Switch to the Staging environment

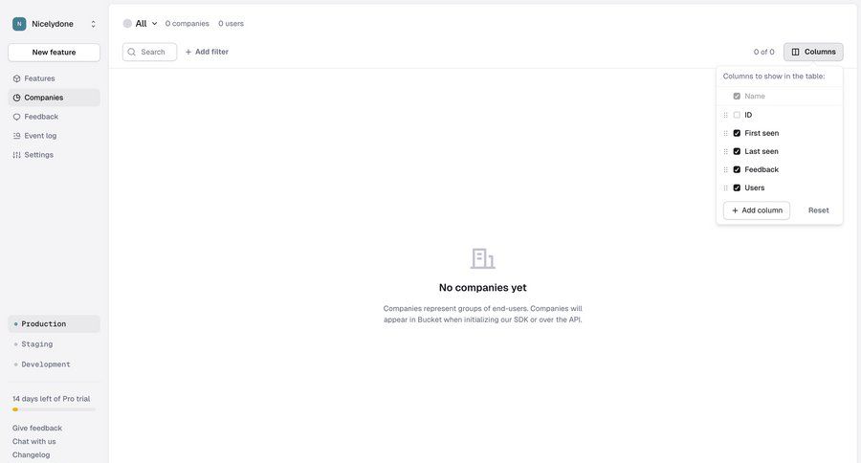37,344
